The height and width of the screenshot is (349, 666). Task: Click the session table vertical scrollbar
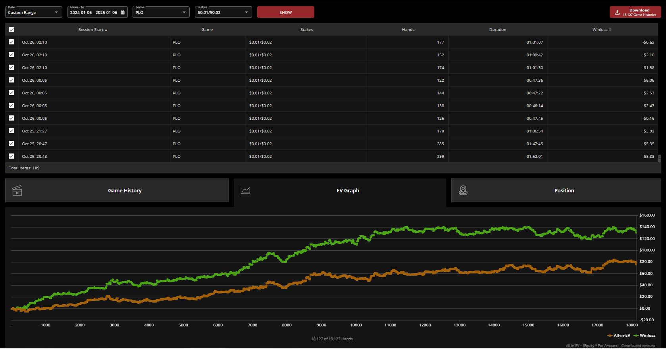point(660,158)
